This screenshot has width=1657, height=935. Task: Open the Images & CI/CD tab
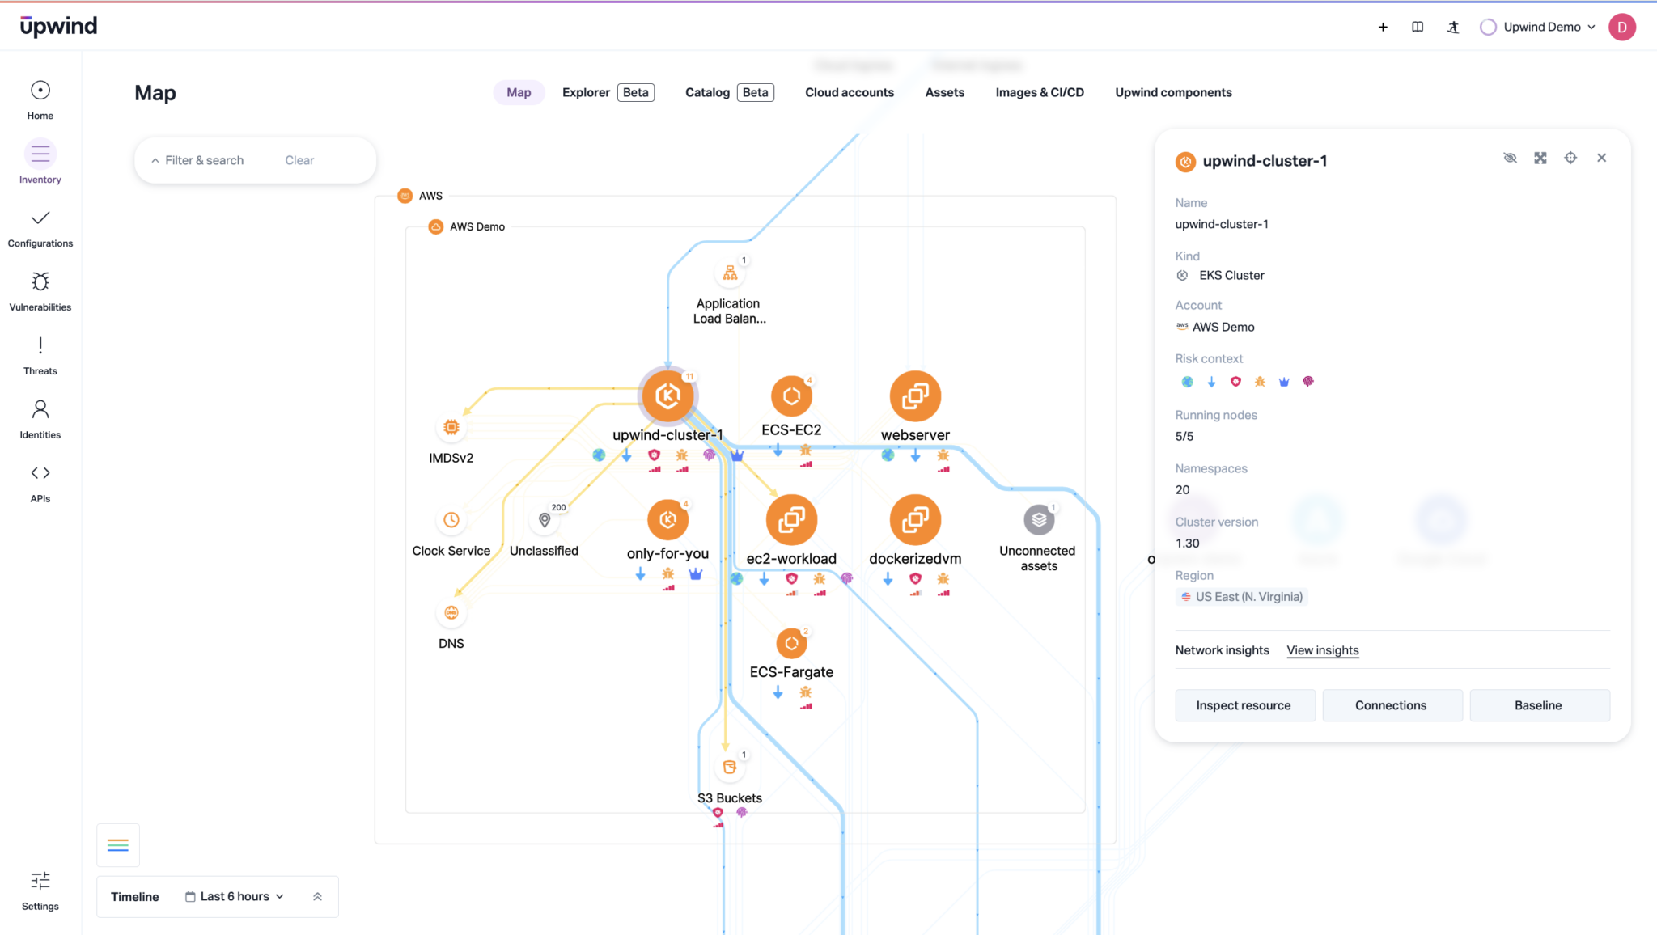point(1039,92)
